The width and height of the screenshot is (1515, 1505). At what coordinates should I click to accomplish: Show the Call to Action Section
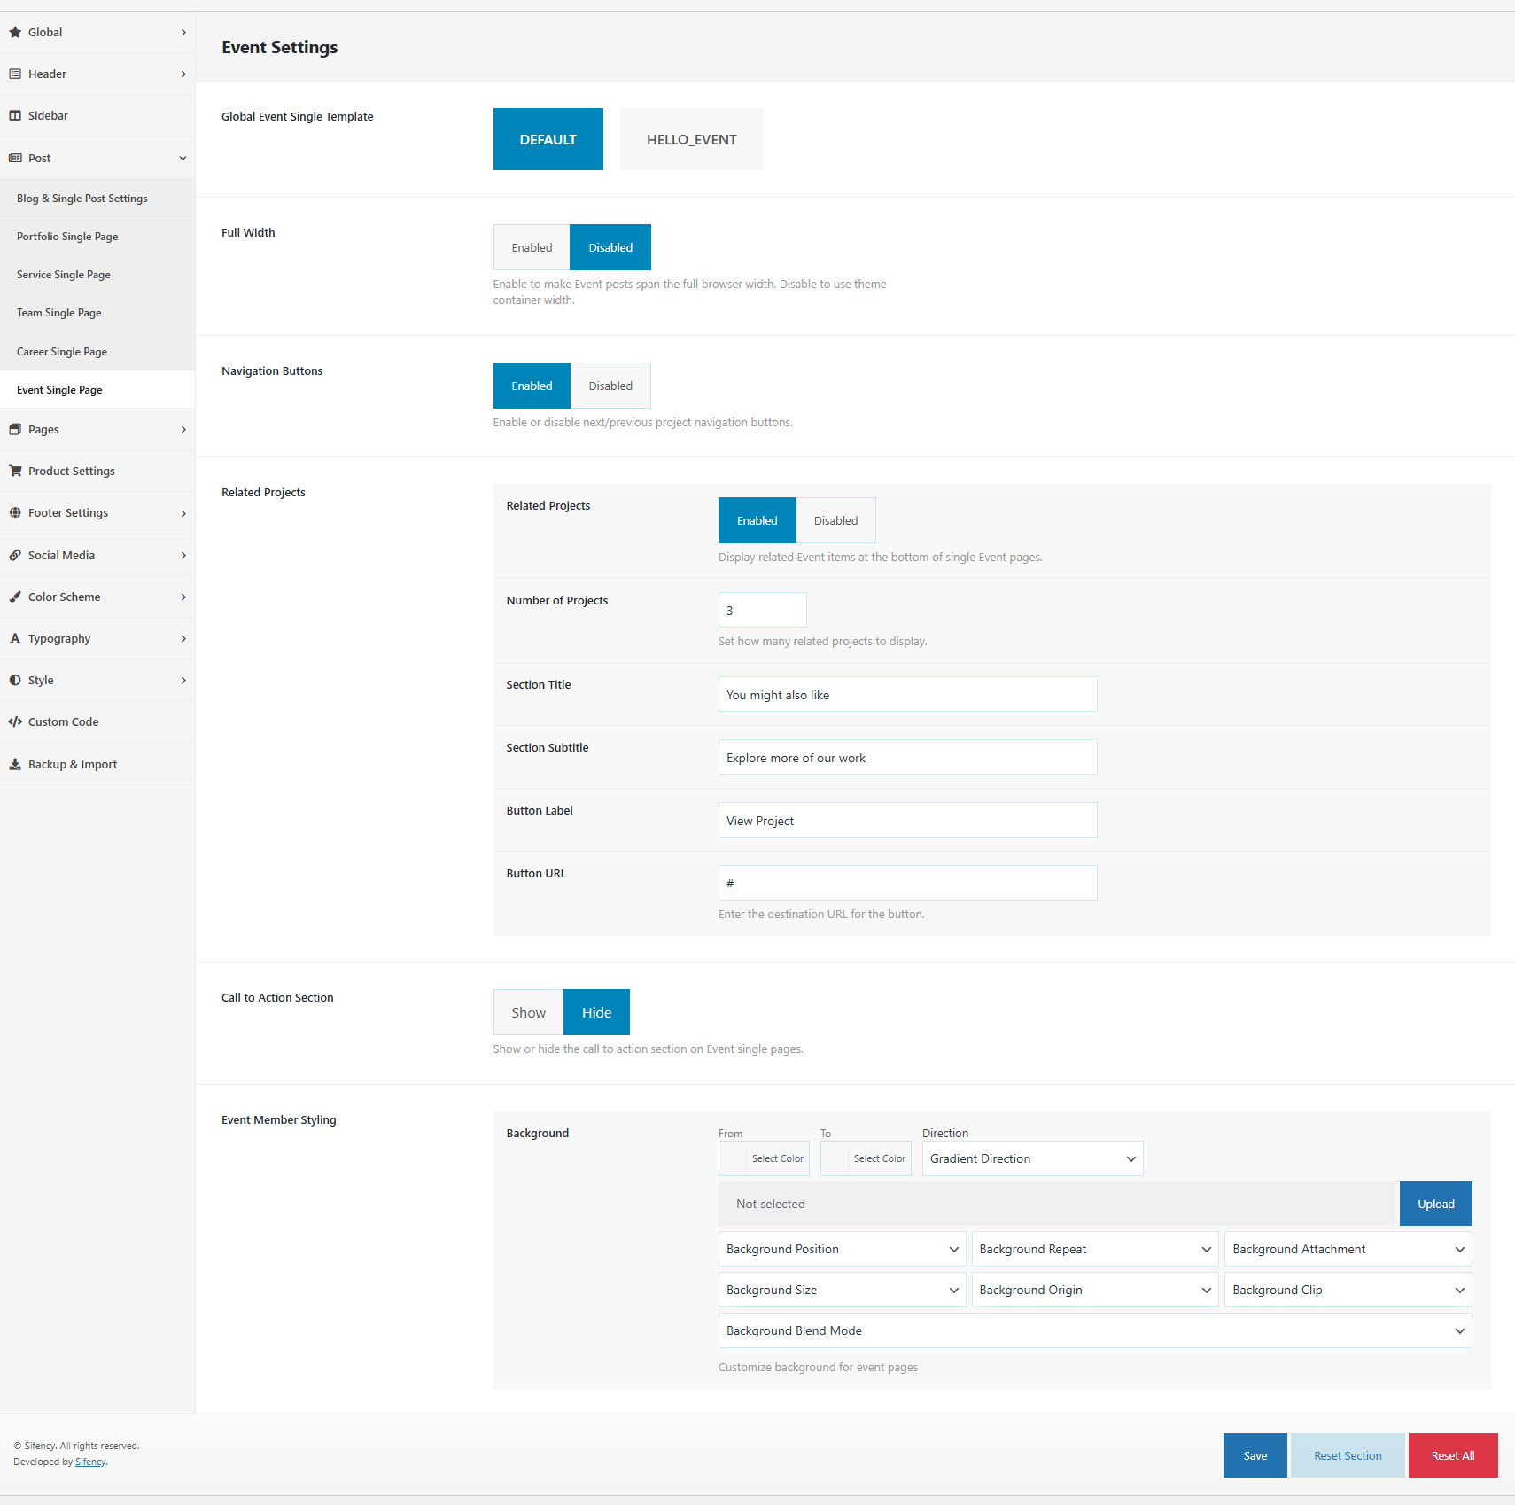pos(528,1013)
